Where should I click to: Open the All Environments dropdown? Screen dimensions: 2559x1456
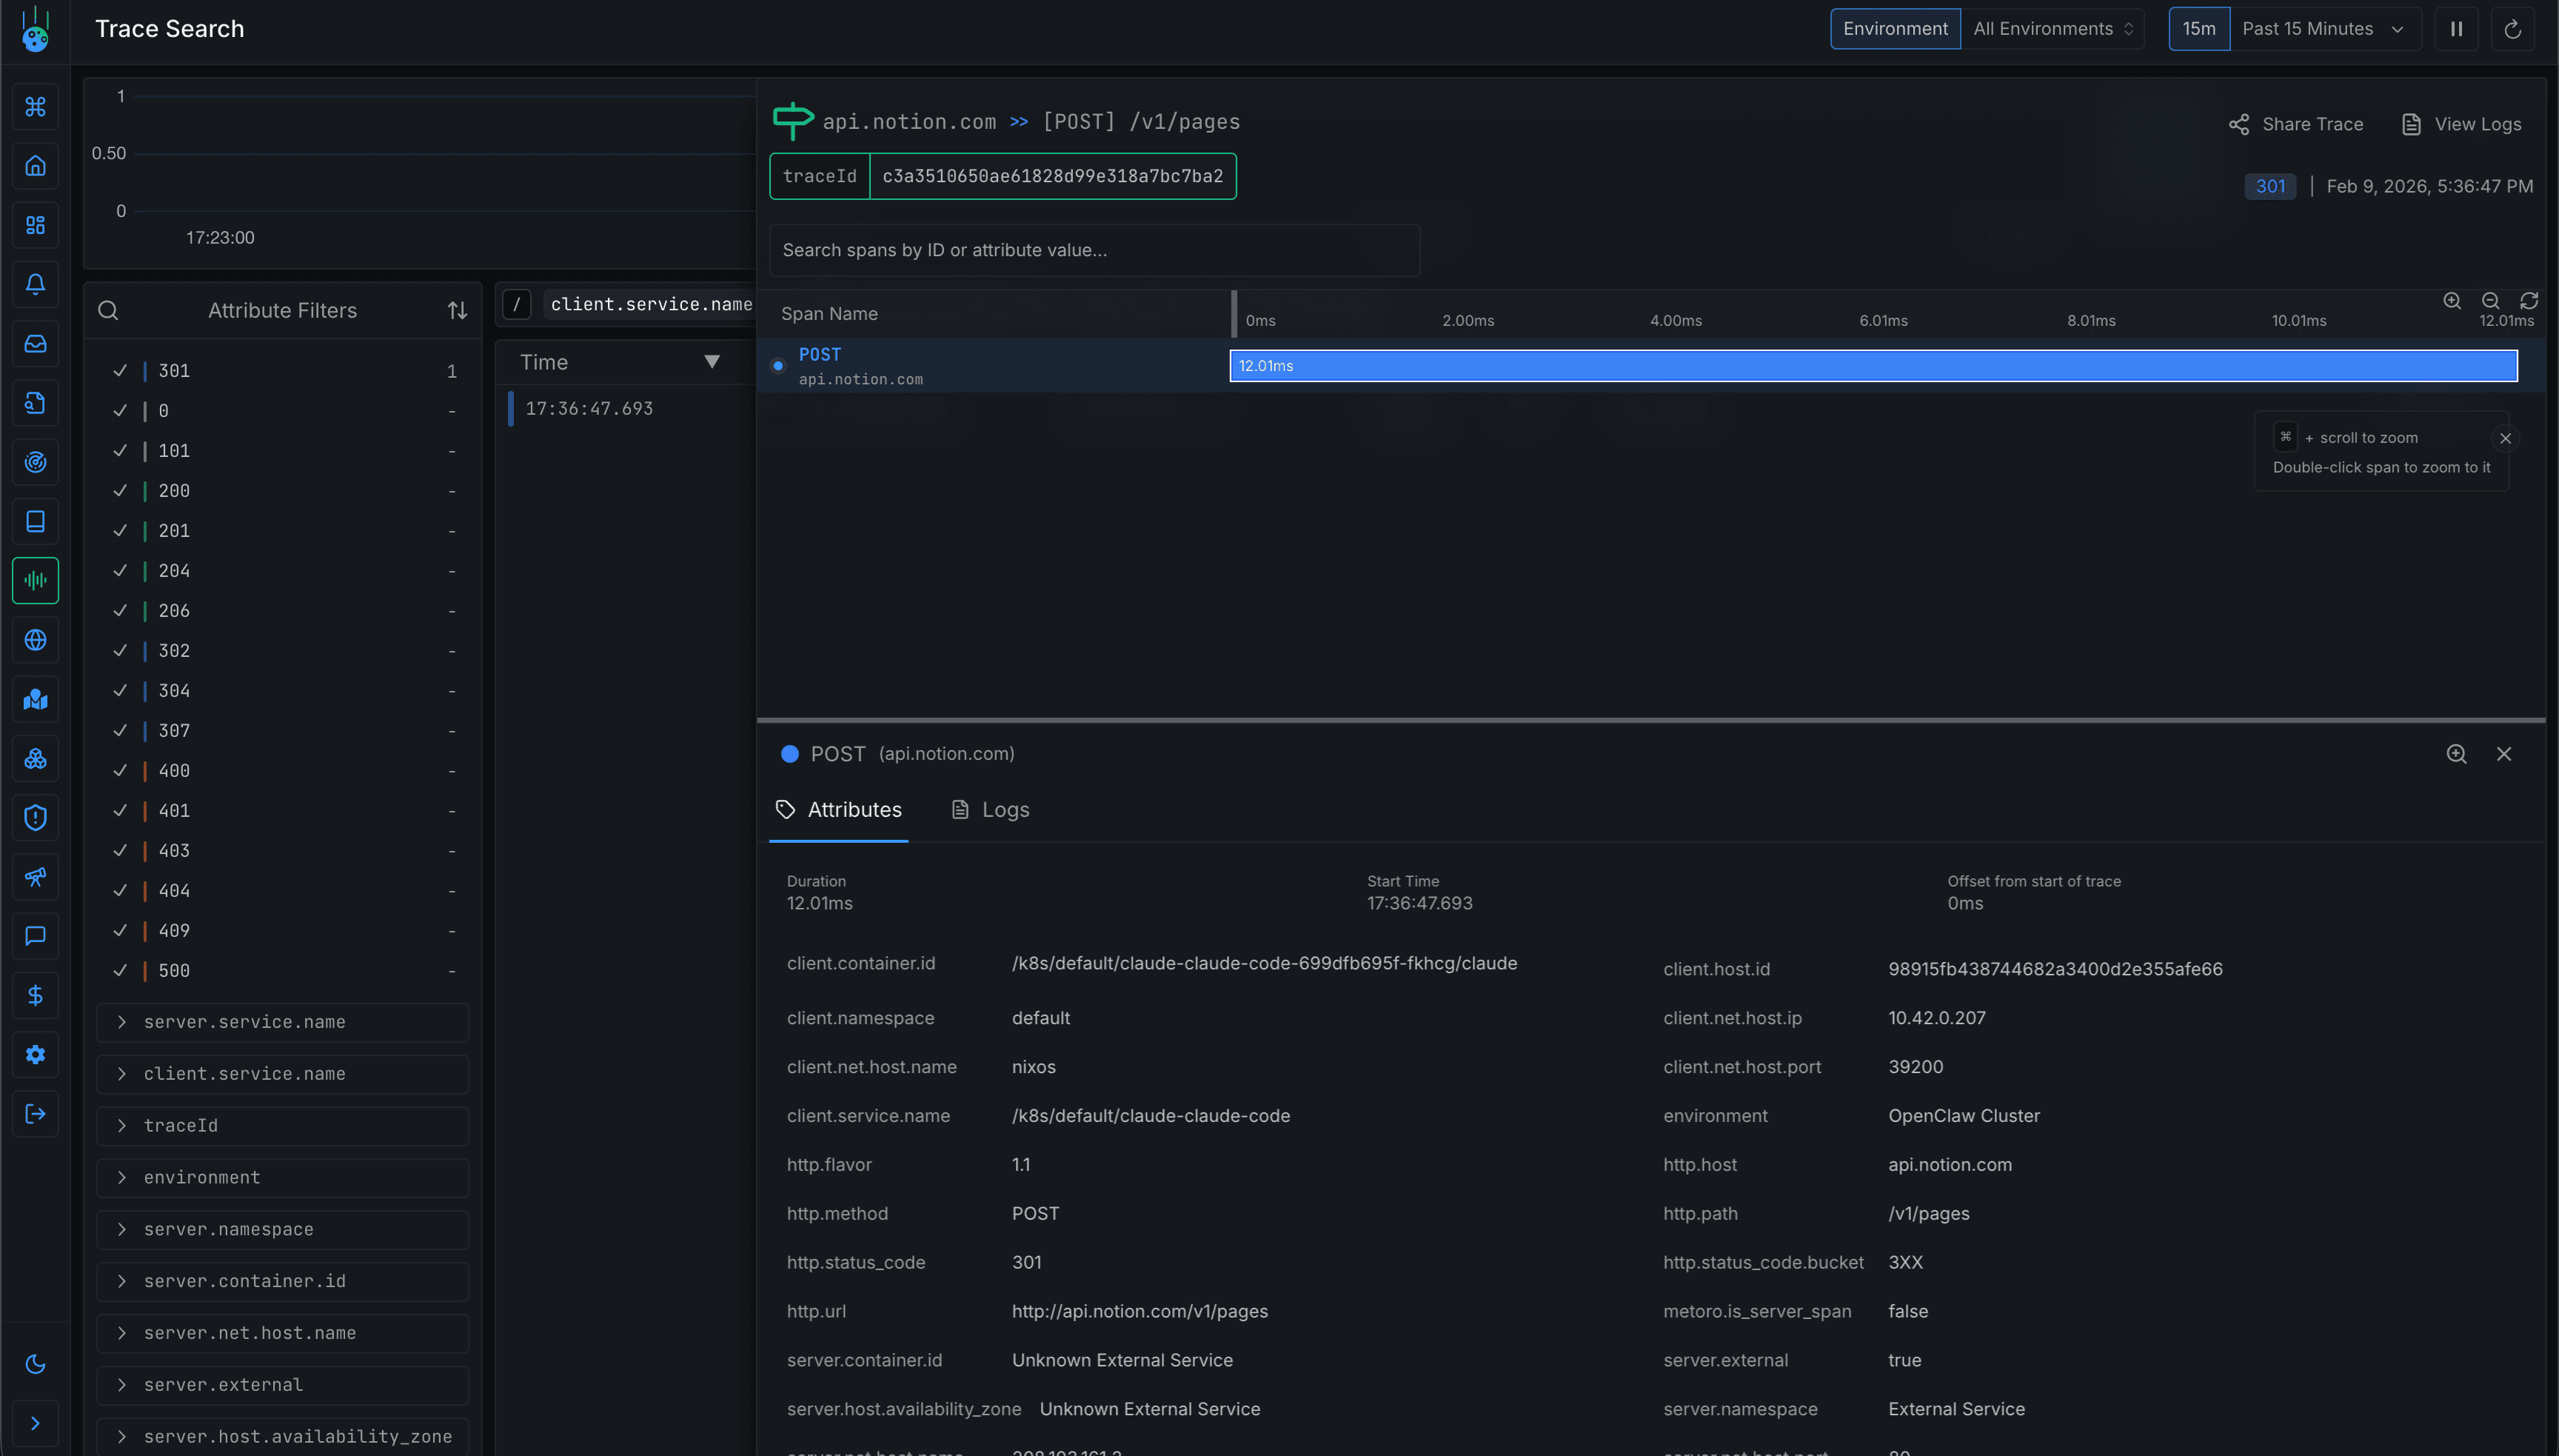[2053, 28]
